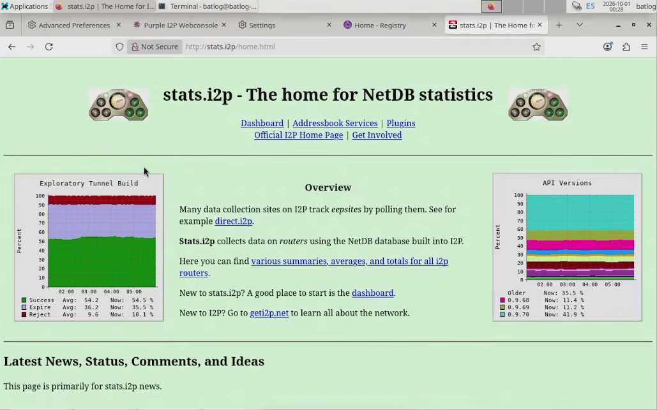
Task: Open the Get Involved link
Action: coord(377,135)
